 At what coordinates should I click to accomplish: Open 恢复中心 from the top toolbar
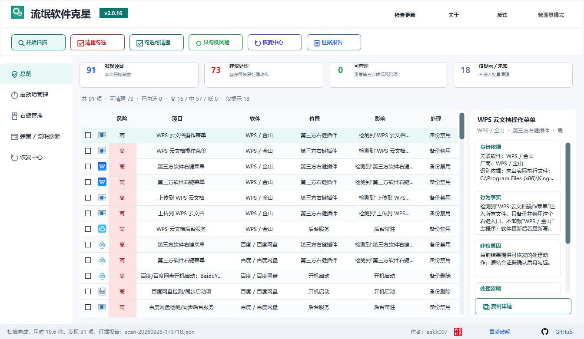pos(275,43)
